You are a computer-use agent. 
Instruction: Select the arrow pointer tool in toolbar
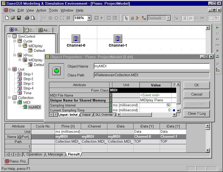(x=126, y=18)
